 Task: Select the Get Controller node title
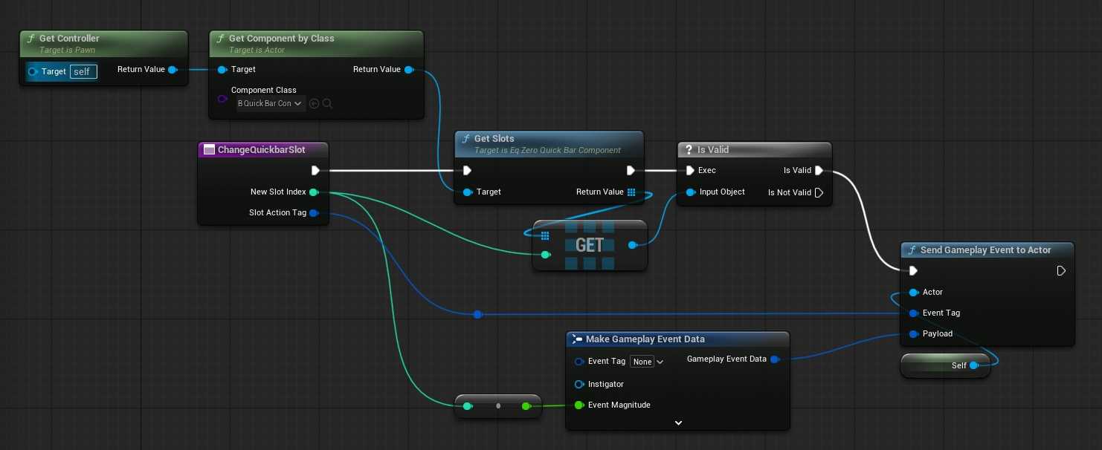click(69, 39)
